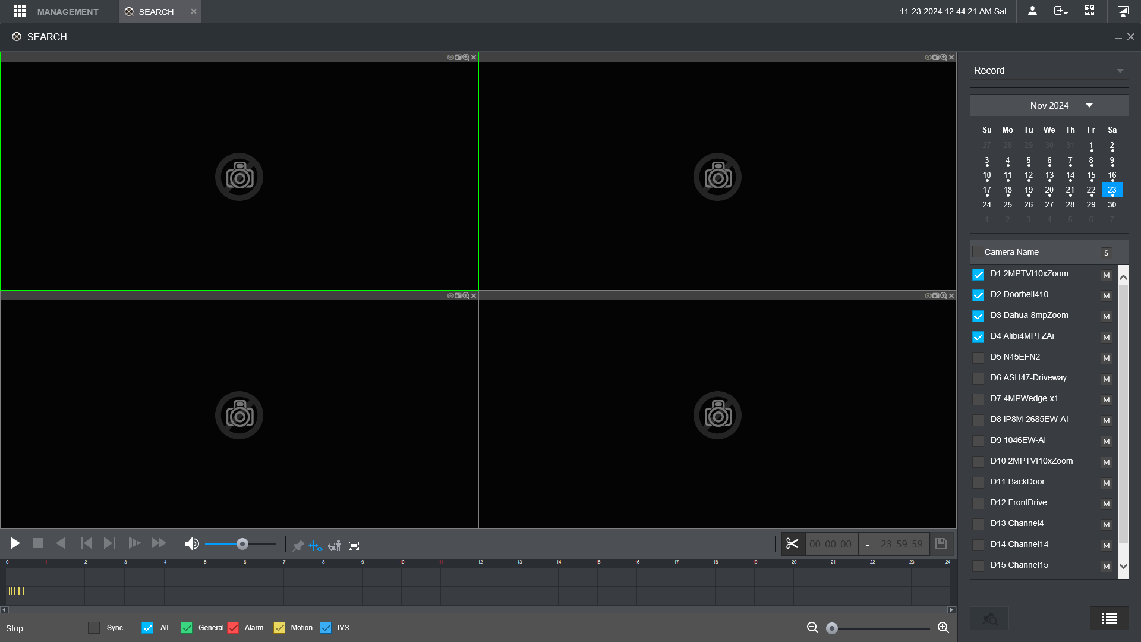Click the timeline zoom slider handle

832,628
